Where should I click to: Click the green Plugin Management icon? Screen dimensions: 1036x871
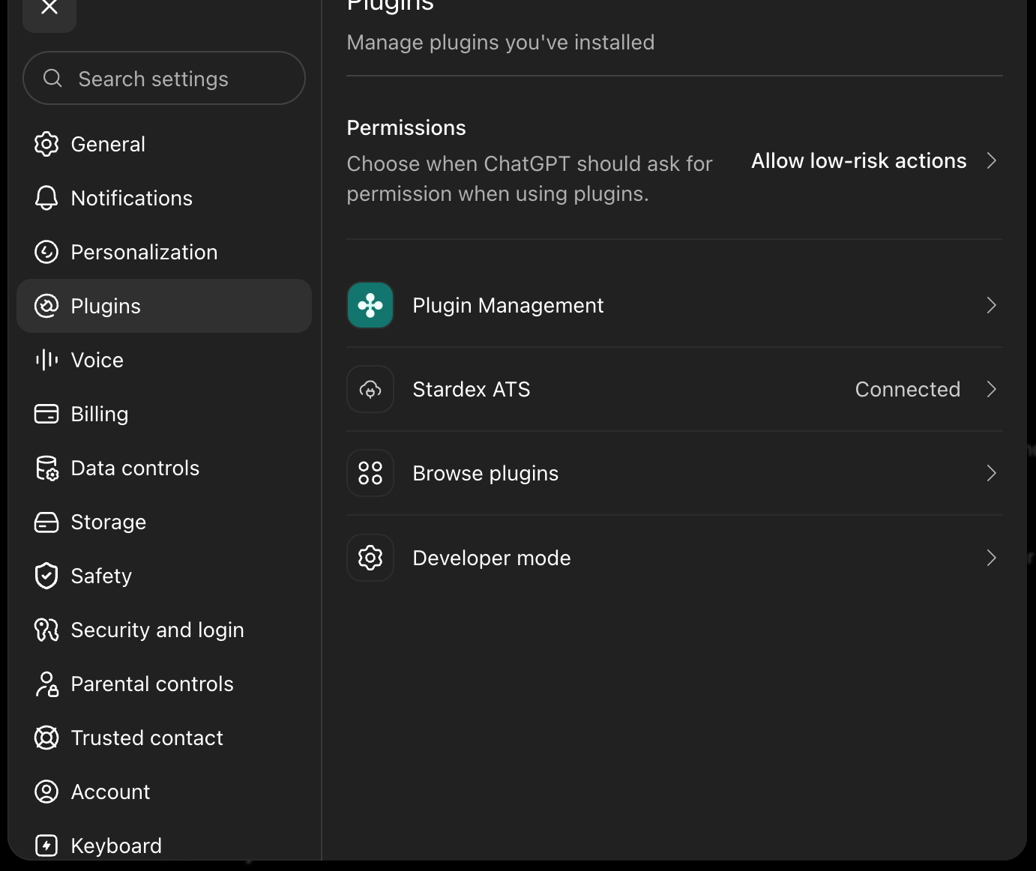point(370,305)
